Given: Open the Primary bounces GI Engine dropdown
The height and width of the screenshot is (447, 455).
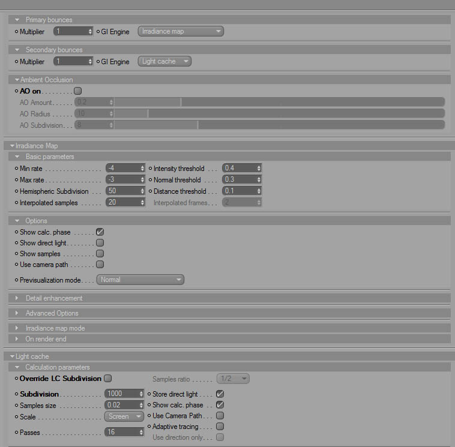Looking at the screenshot, I should (x=181, y=31).
